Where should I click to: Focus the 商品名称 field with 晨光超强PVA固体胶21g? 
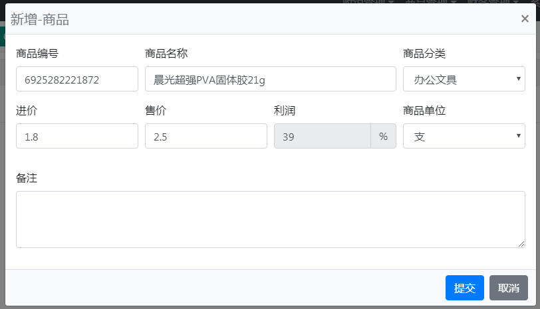(x=271, y=79)
